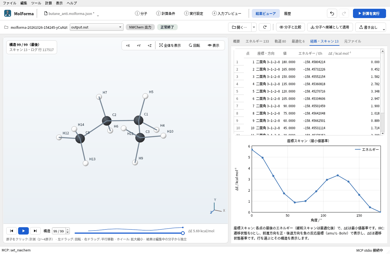Skip to last structure frame
This screenshot has width=390, height=254.
[x=35, y=231]
